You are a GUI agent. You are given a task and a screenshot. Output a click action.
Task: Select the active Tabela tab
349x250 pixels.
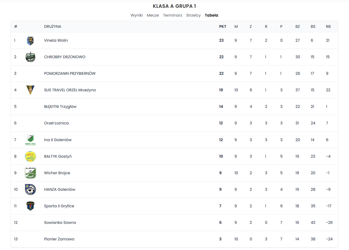tap(211, 15)
